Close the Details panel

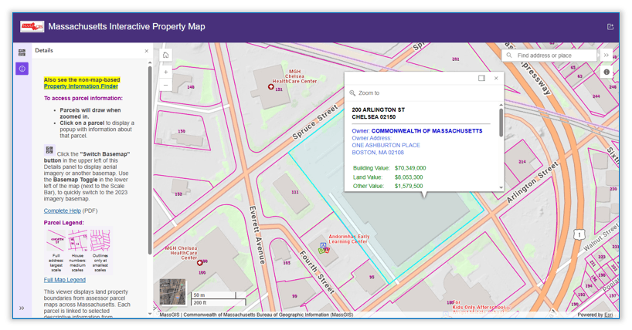coord(147,51)
